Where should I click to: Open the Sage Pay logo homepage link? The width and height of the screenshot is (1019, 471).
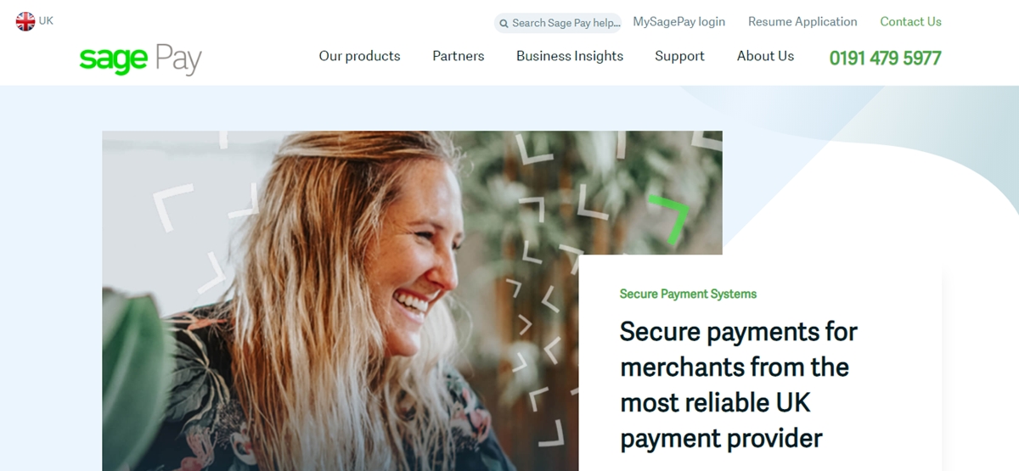pyautogui.click(x=141, y=59)
